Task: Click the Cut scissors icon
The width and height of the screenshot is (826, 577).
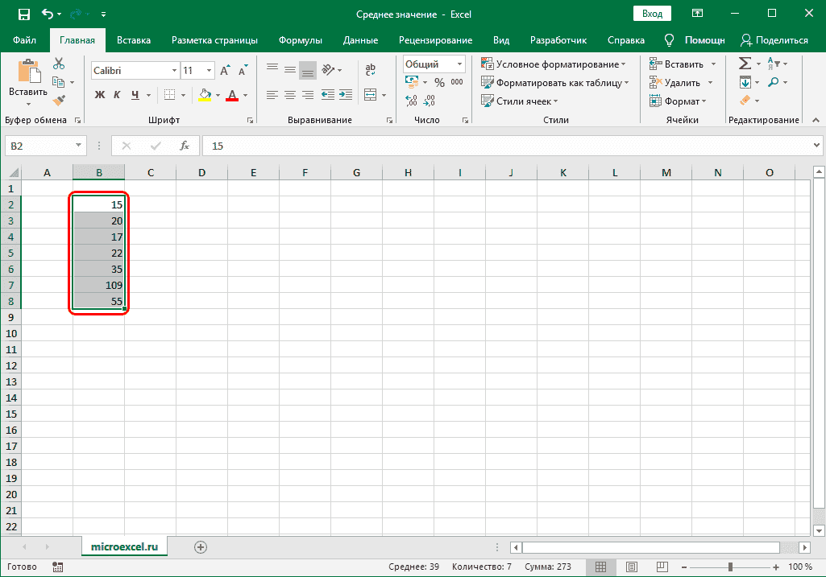Action: point(59,64)
